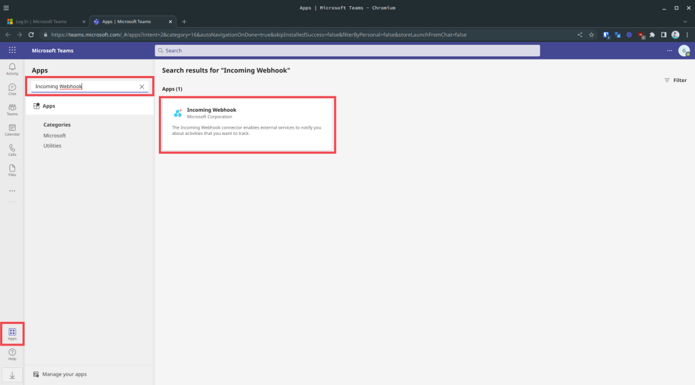Bookmark this page with the star icon
This screenshot has height=385, width=695.
(x=591, y=35)
